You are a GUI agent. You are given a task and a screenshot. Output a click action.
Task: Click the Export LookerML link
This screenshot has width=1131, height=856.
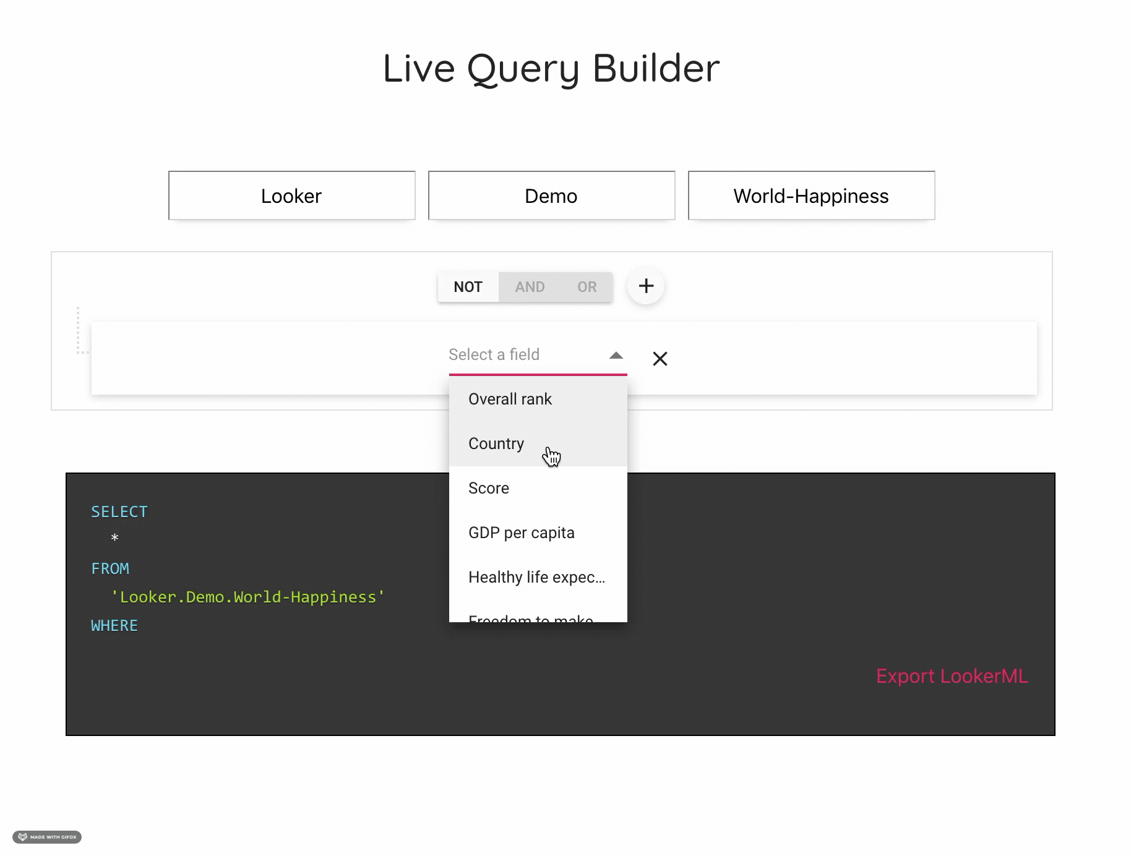[x=952, y=676]
